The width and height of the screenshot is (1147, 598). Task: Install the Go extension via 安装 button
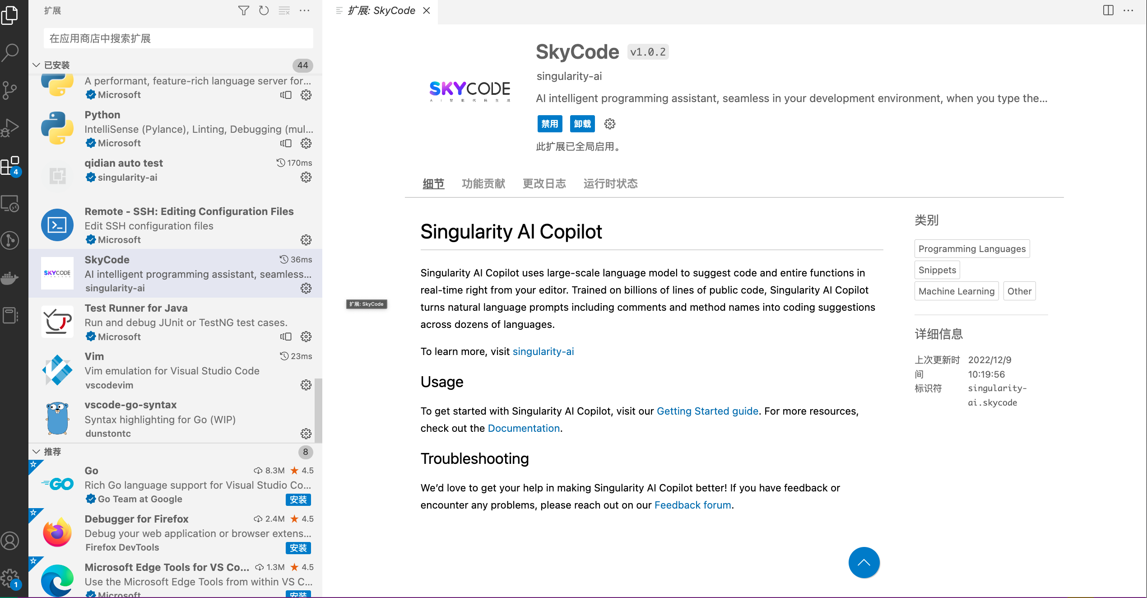(x=298, y=500)
